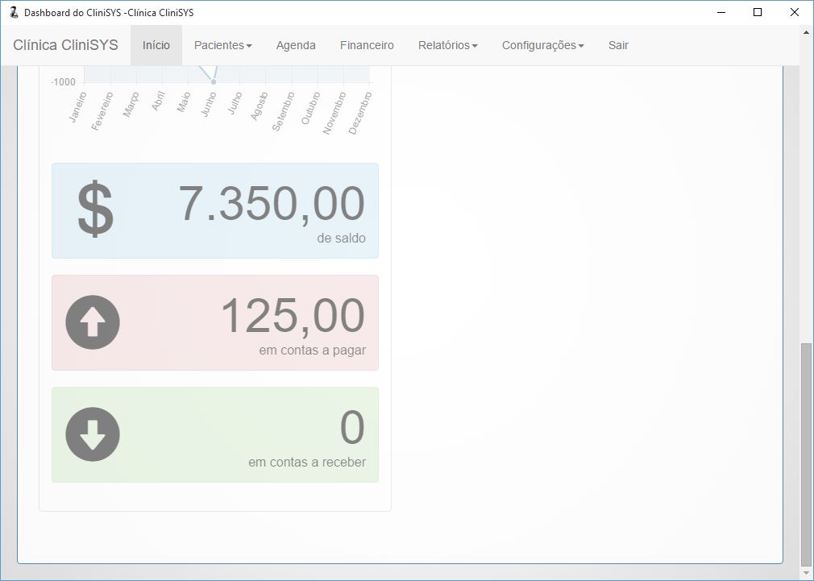Expand the Relatórios dropdown menu

point(447,45)
